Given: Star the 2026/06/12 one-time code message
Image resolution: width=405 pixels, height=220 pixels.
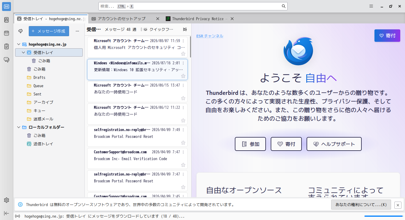Looking at the screenshot, I should pos(183,121).
